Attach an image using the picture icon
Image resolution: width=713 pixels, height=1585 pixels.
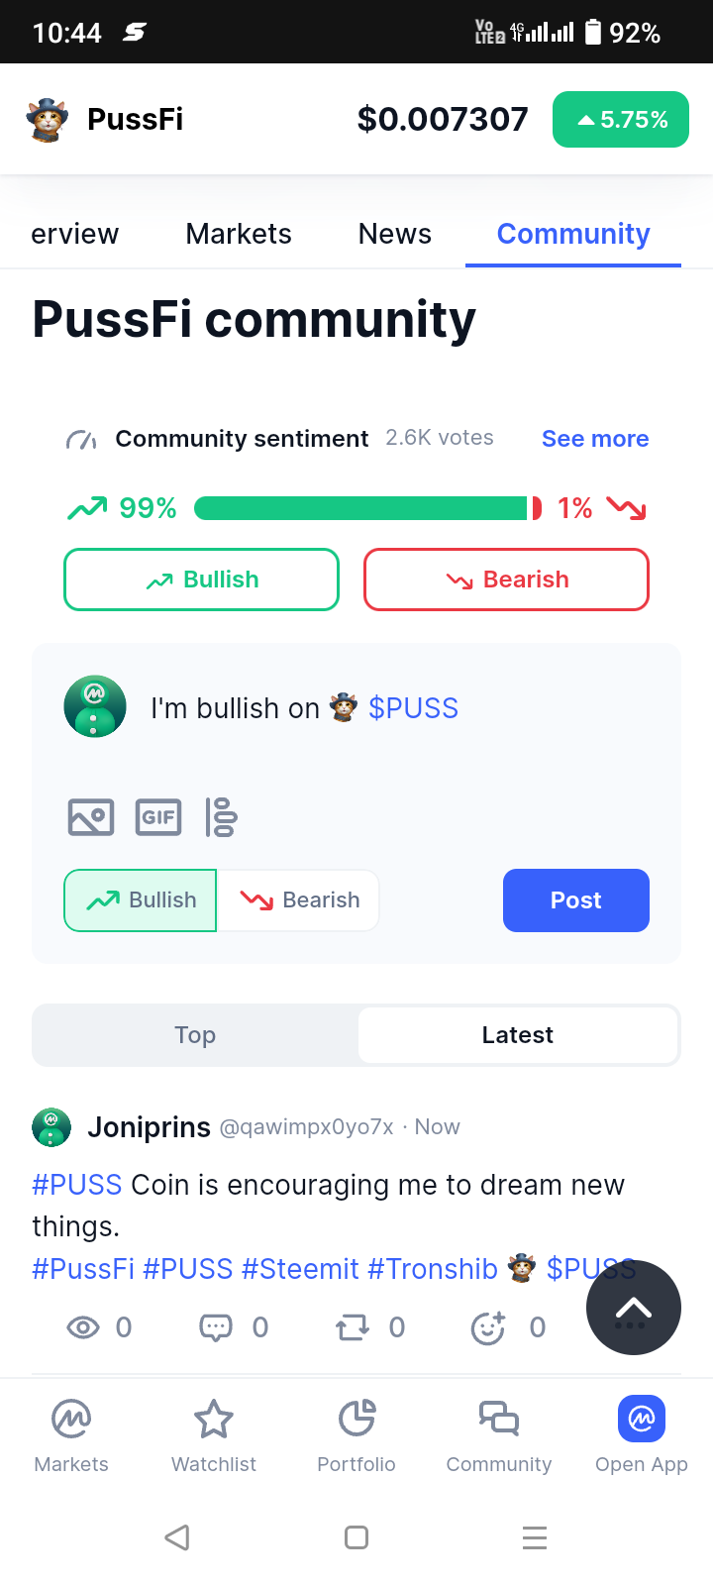[91, 817]
